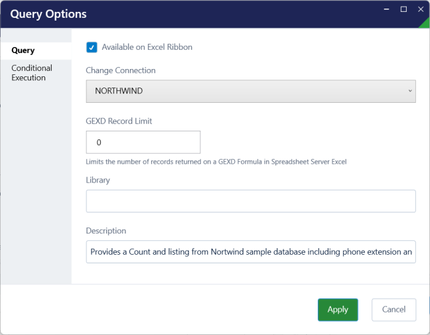The width and height of the screenshot is (430, 335).
Task: Cancel the Query Options dialog
Action: (394, 310)
